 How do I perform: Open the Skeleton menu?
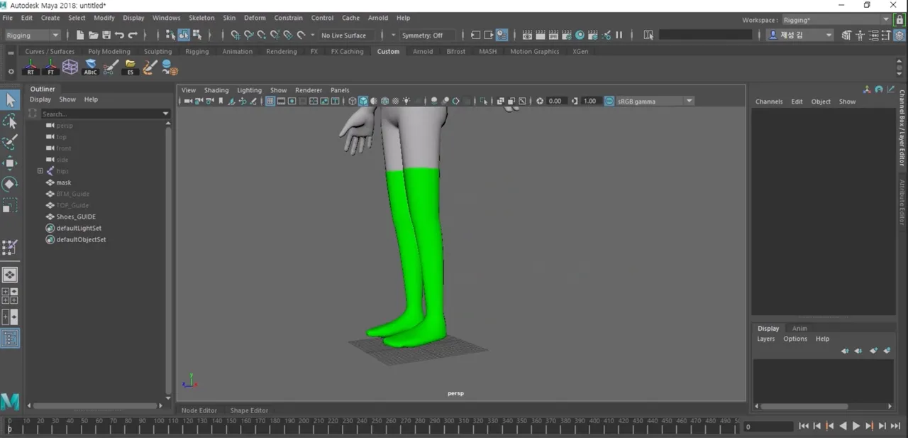pos(201,18)
